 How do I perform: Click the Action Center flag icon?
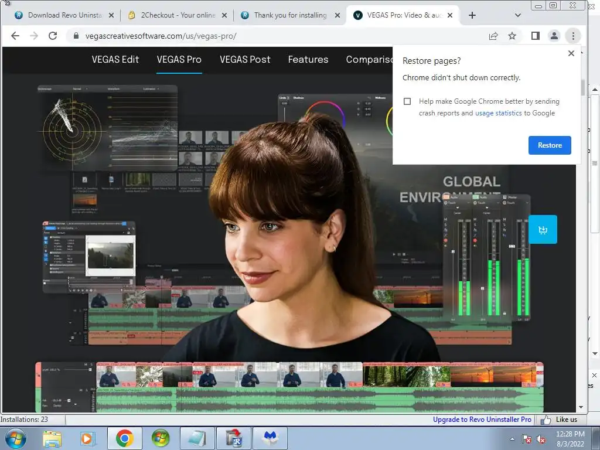pyautogui.click(x=527, y=439)
